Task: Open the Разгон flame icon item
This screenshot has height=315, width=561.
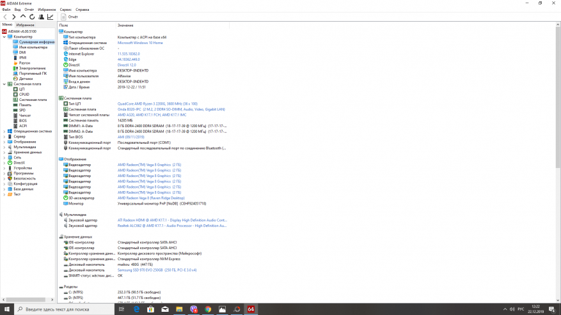Action: pyautogui.click(x=15, y=63)
